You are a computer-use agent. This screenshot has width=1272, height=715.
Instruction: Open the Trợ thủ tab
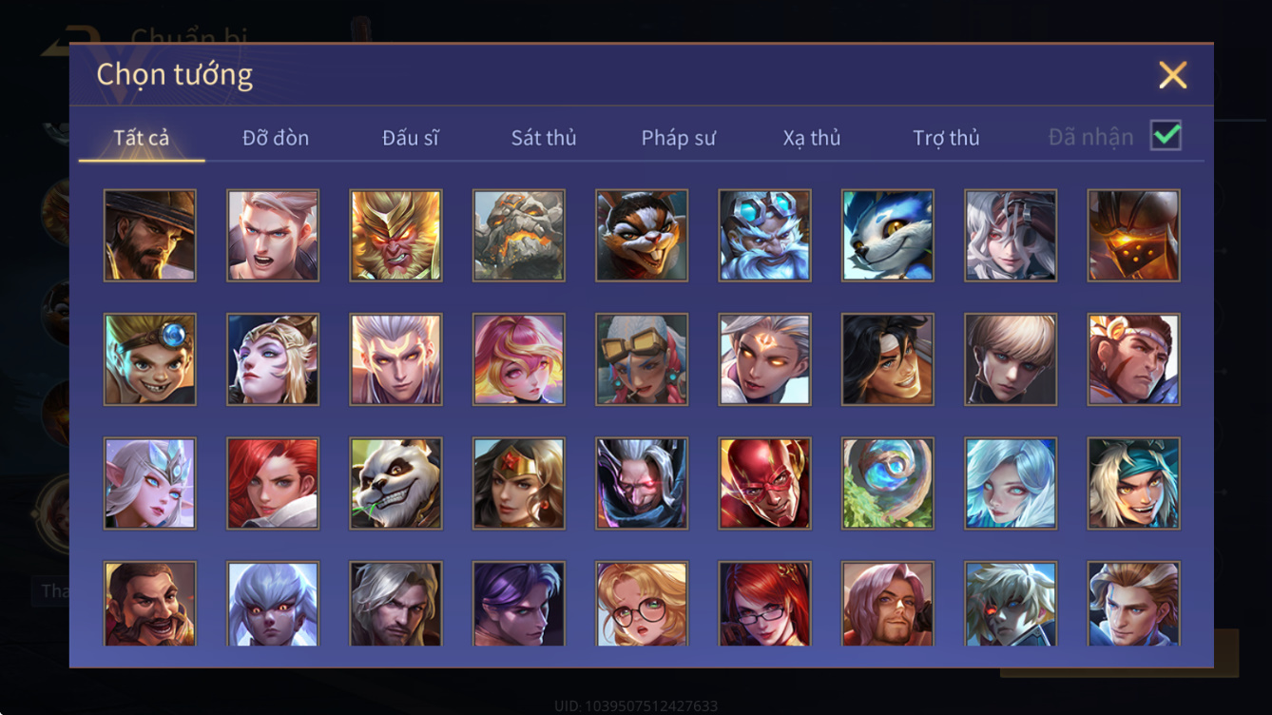[946, 138]
